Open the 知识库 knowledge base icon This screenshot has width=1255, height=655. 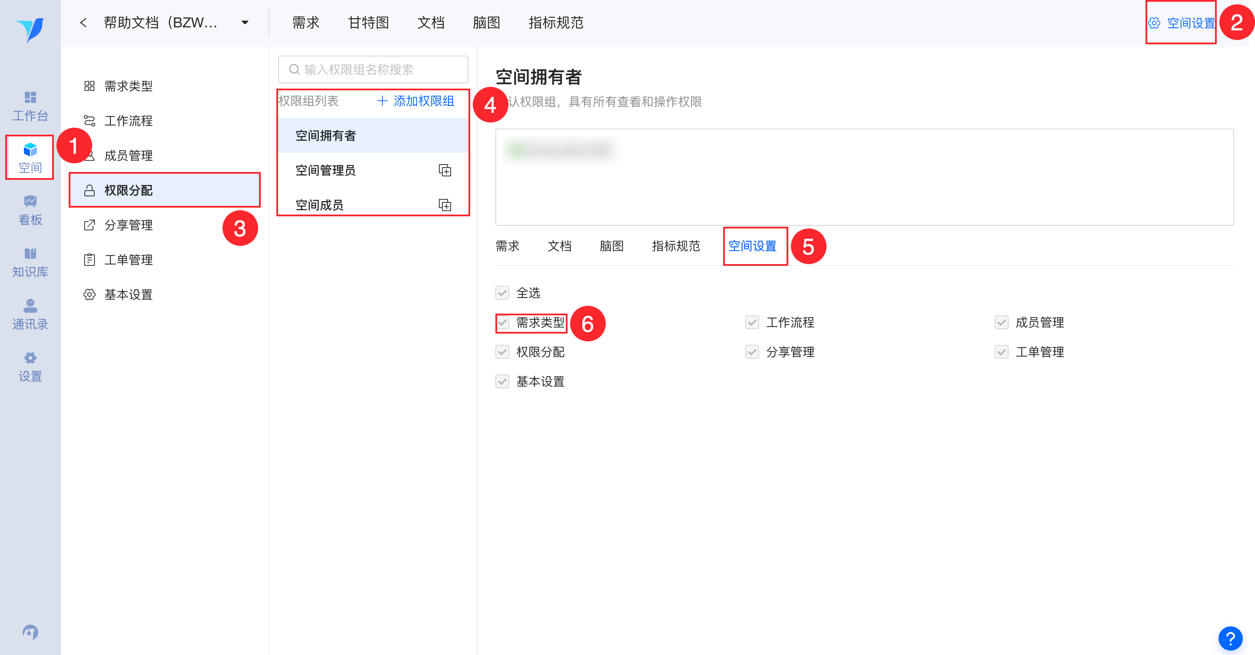click(x=30, y=262)
